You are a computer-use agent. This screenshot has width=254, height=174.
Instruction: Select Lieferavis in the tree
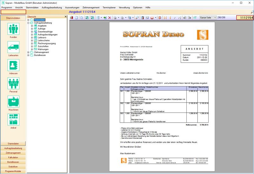point(42,37)
